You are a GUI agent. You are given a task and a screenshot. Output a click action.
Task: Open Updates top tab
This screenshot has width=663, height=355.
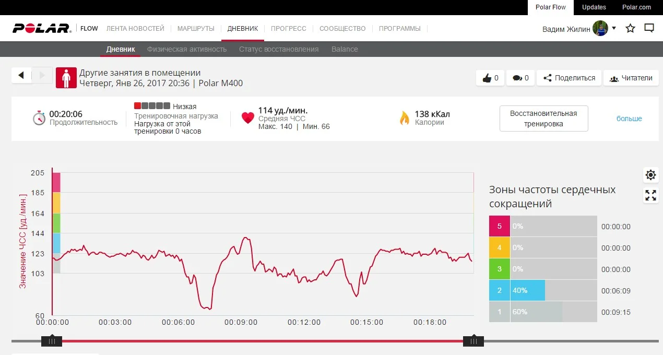click(594, 7)
